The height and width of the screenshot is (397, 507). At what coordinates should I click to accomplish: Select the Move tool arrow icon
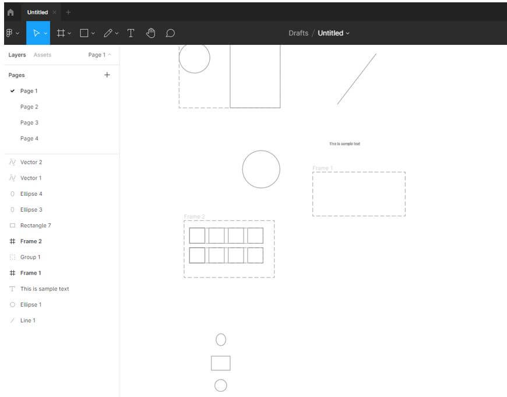(36, 33)
